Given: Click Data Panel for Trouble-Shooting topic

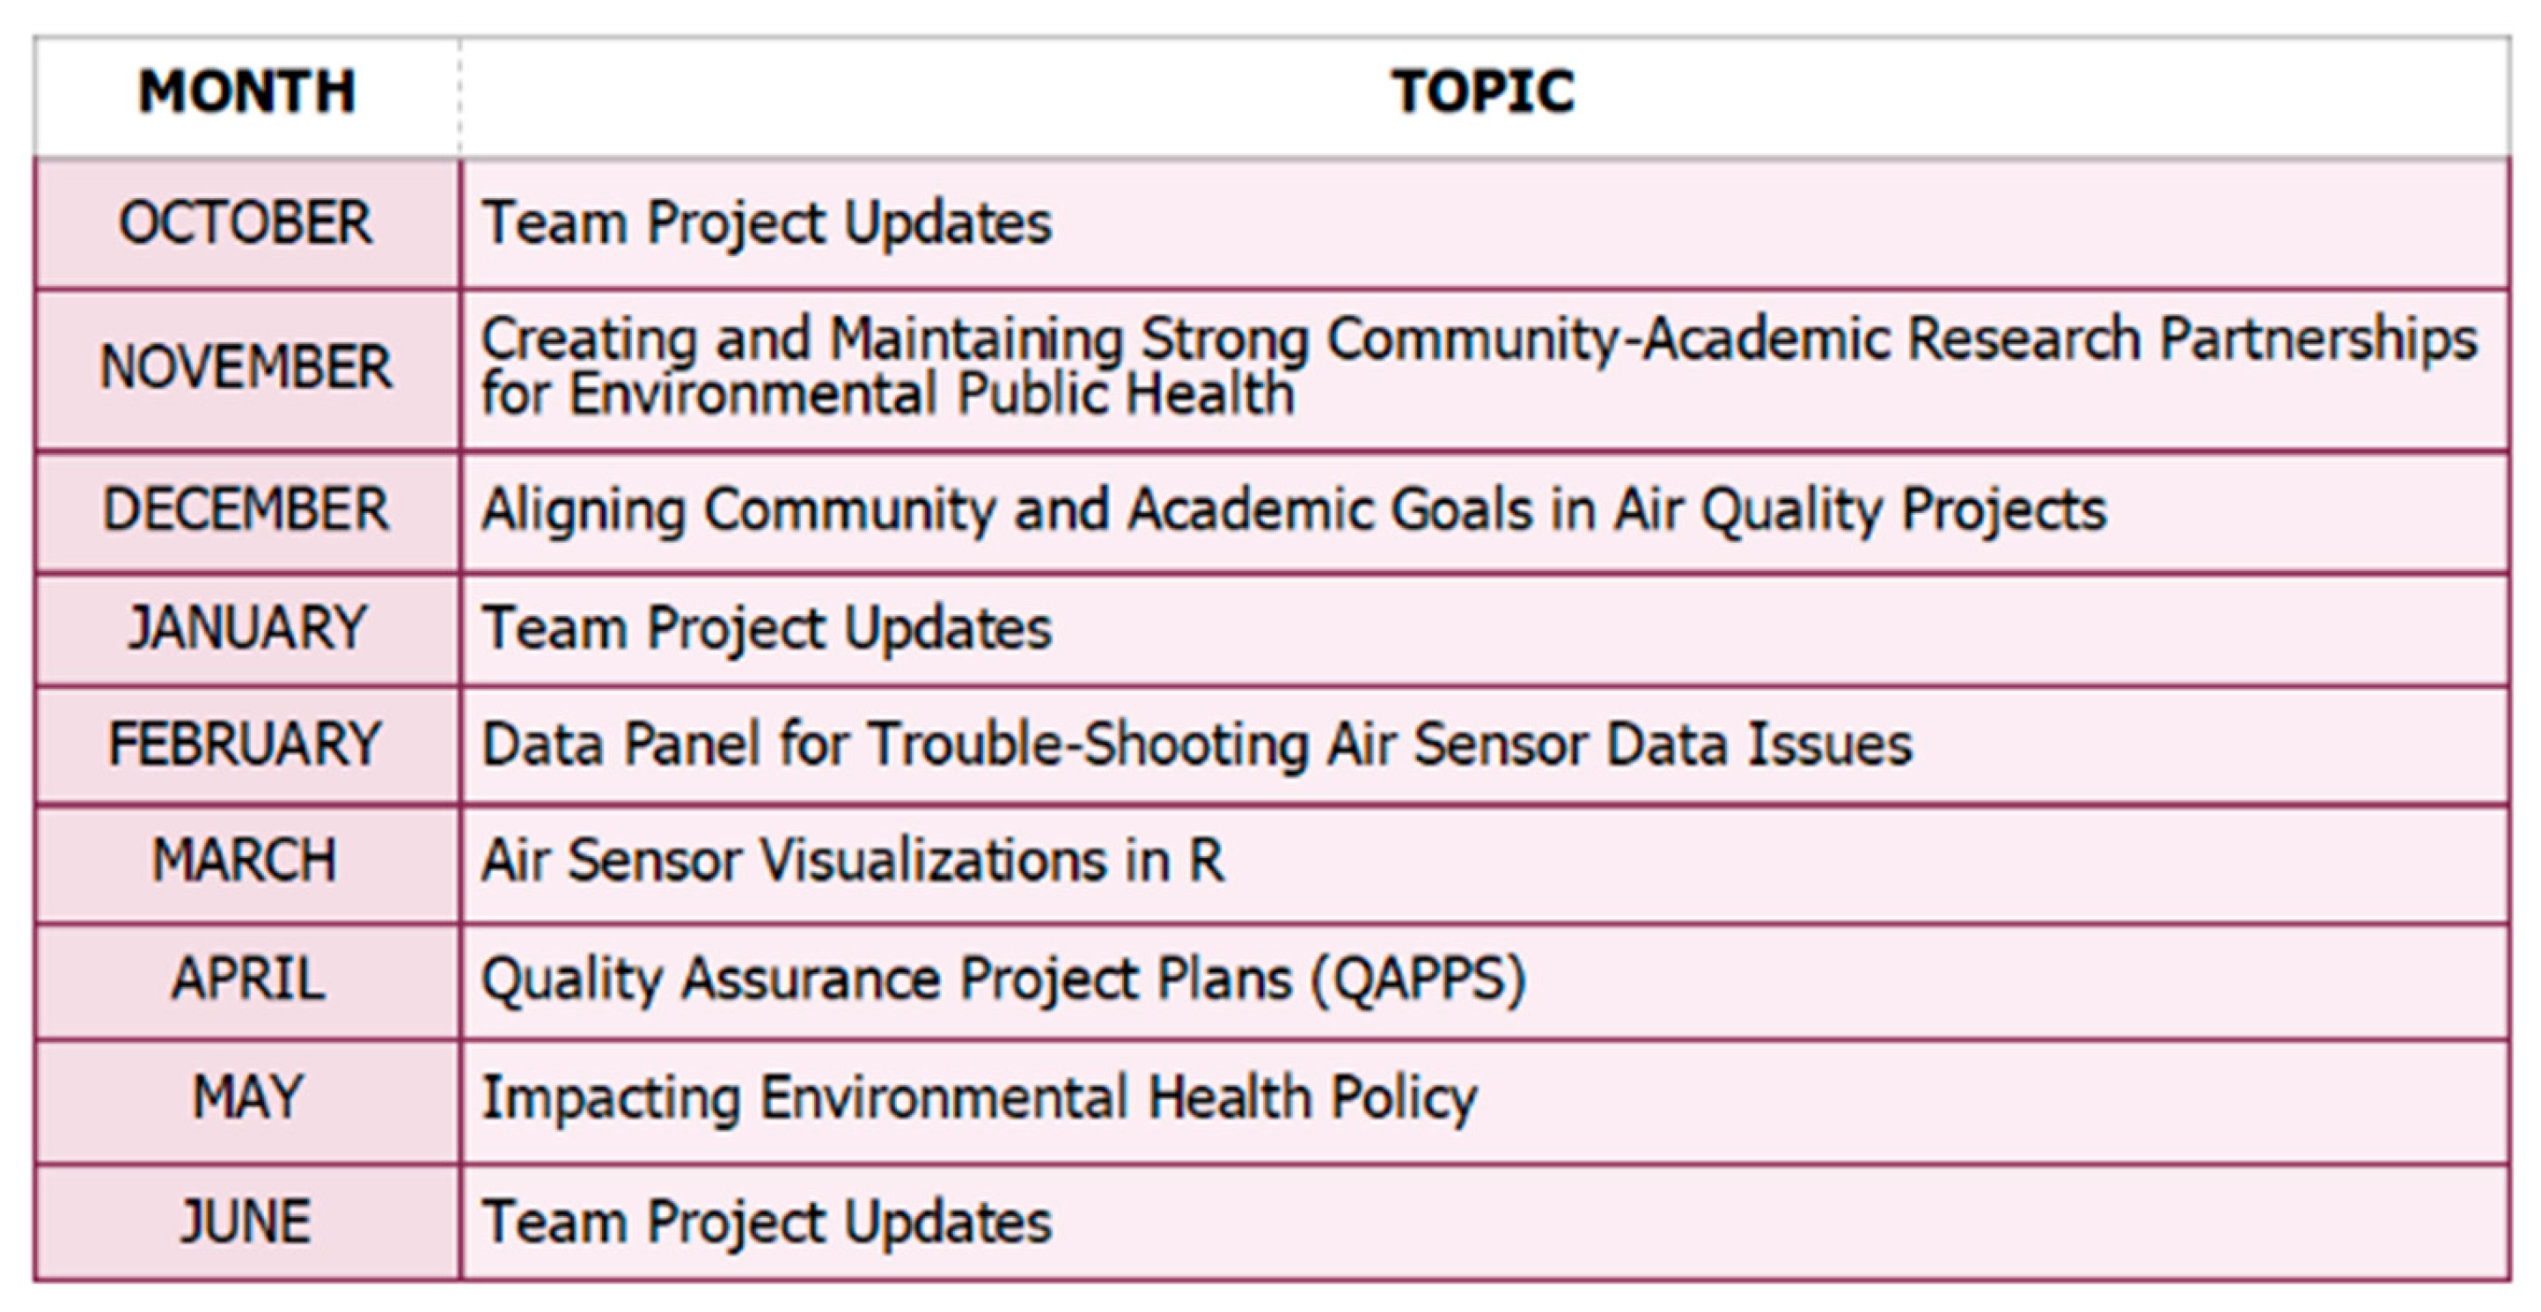Looking at the screenshot, I should [x=1196, y=744].
